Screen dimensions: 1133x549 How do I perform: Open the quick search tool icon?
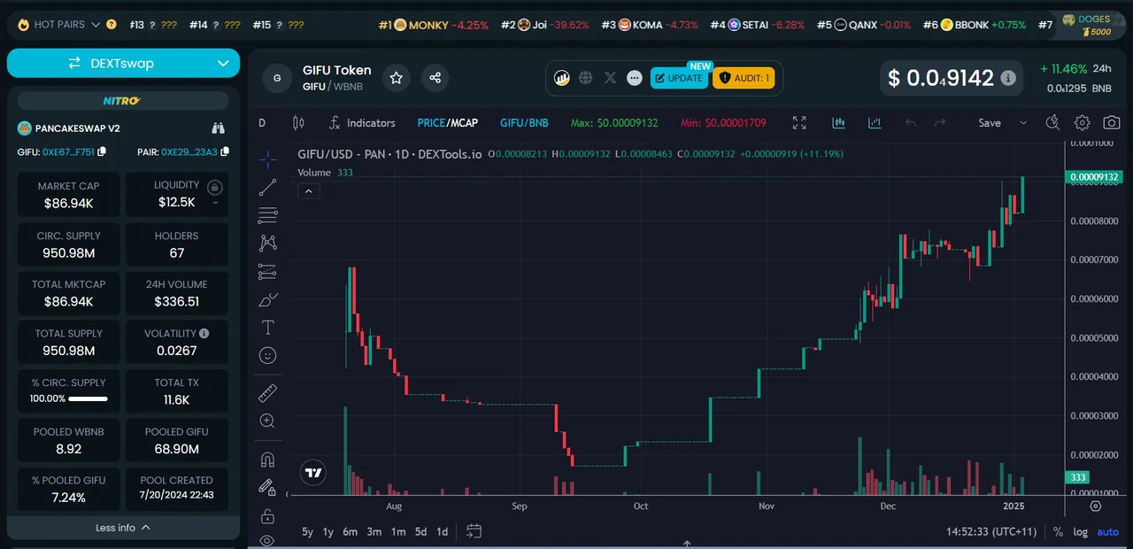tap(1052, 123)
